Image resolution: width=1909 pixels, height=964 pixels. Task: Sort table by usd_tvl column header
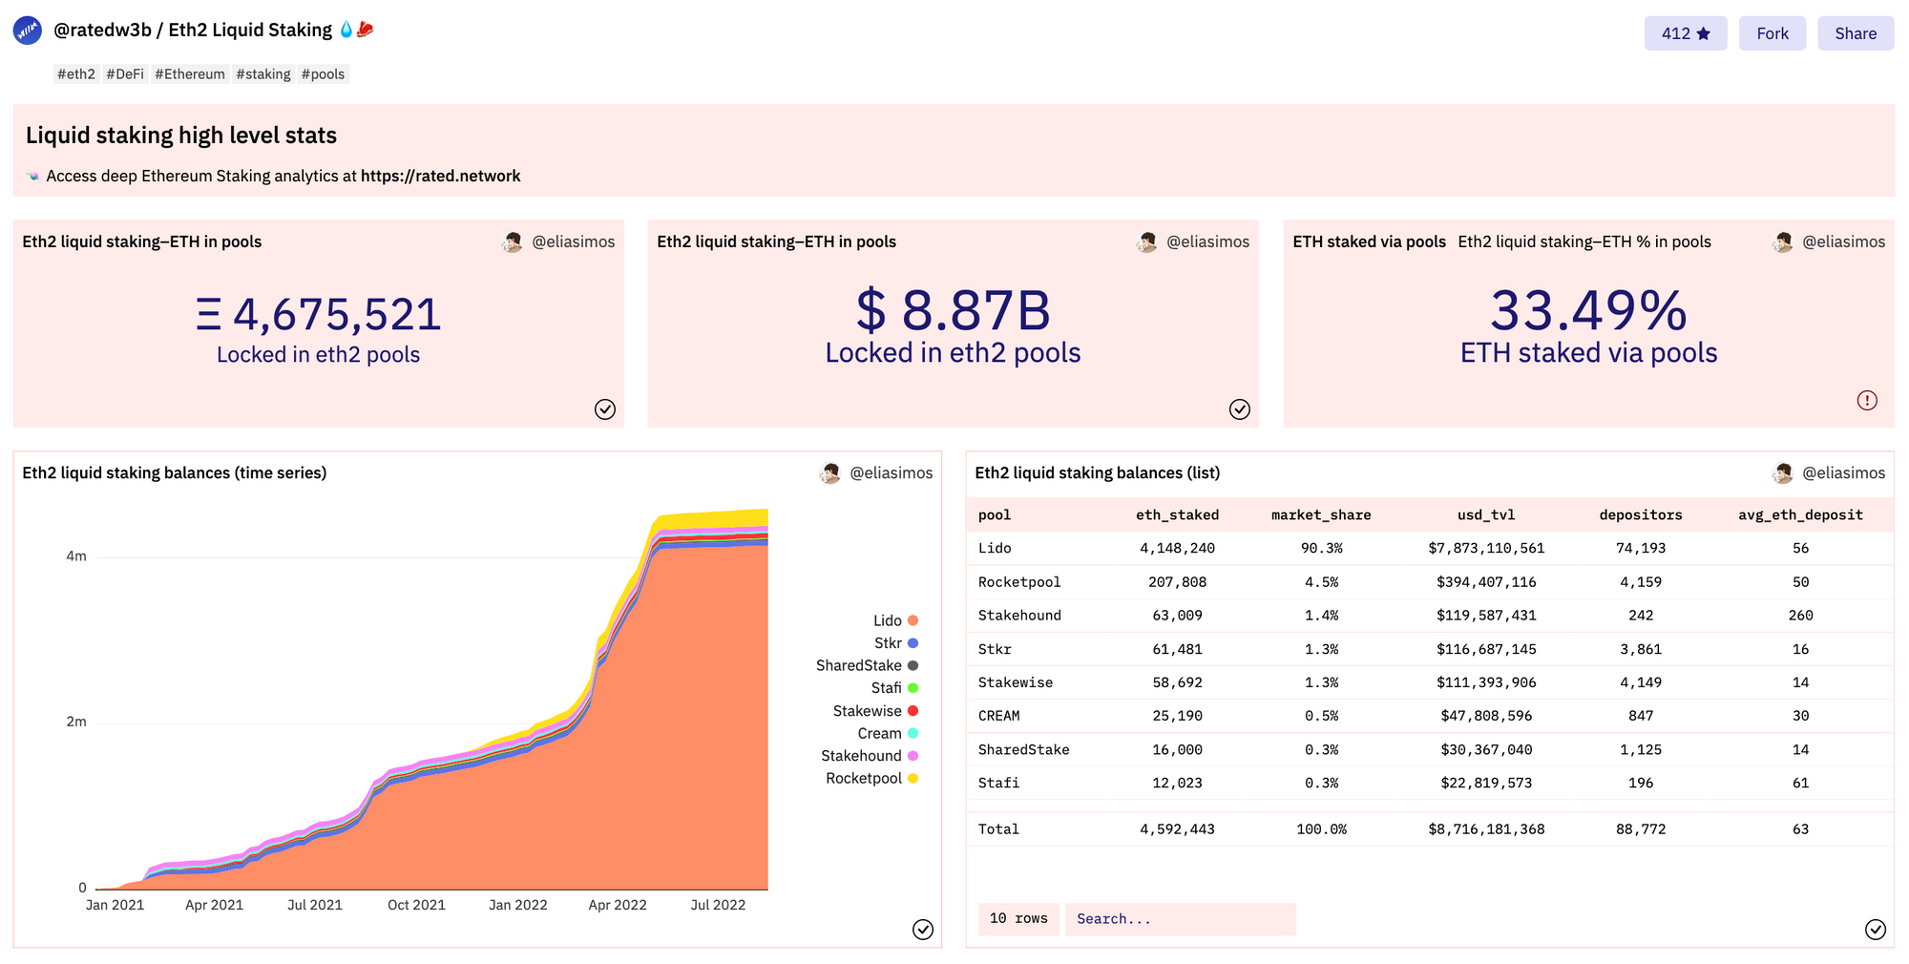(x=1486, y=515)
